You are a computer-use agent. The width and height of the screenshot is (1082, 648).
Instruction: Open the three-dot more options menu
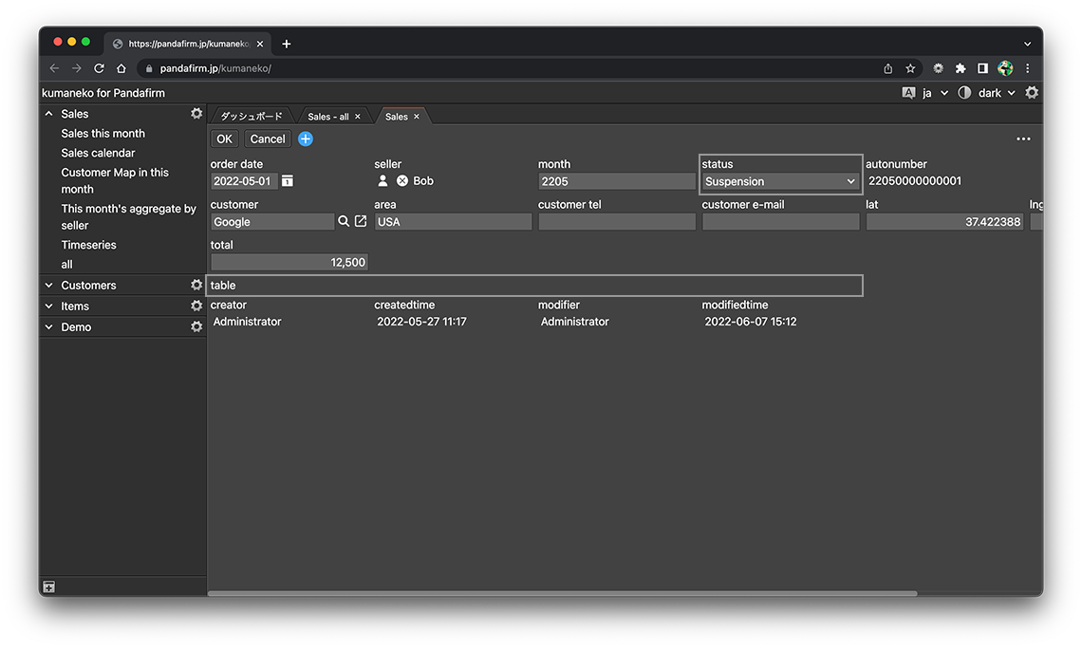coord(1023,139)
